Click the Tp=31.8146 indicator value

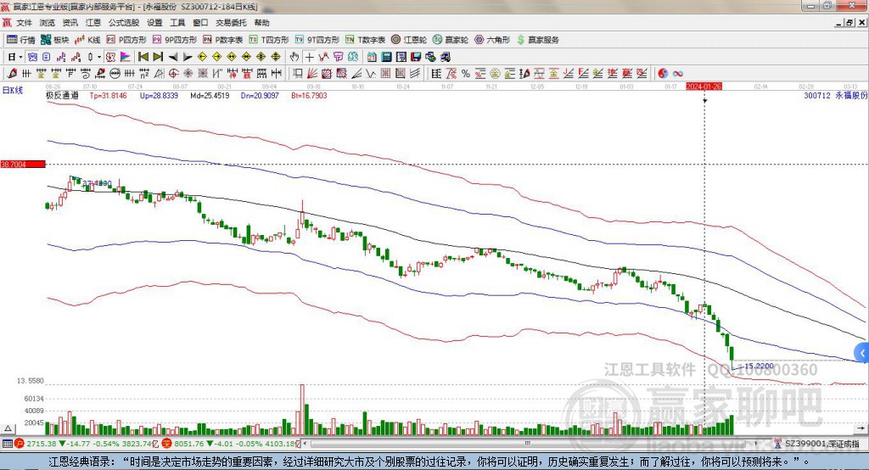[x=108, y=96]
